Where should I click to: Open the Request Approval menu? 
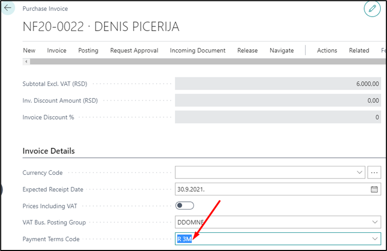[134, 50]
